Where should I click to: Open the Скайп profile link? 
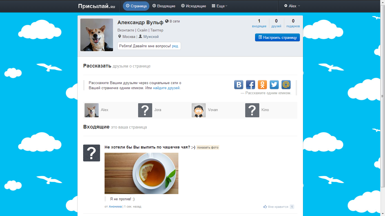click(142, 30)
